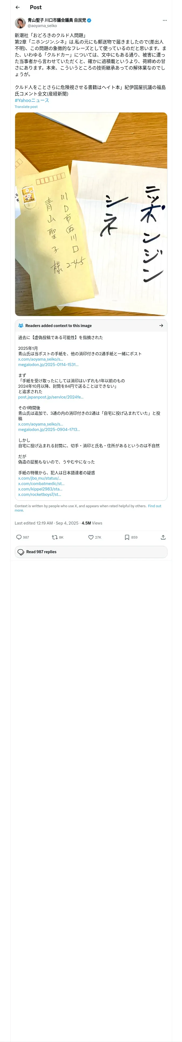Open author's profile picture avatar
This screenshot has width=182, height=1042.
pos(20,23)
